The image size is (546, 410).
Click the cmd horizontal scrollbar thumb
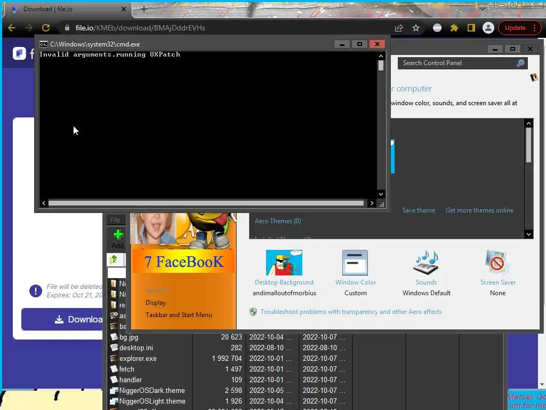pos(206,203)
